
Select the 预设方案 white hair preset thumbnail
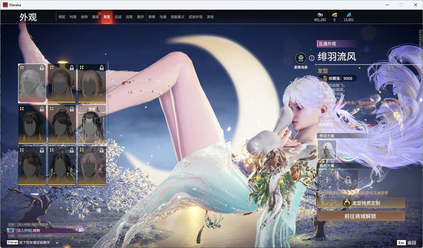point(327,149)
